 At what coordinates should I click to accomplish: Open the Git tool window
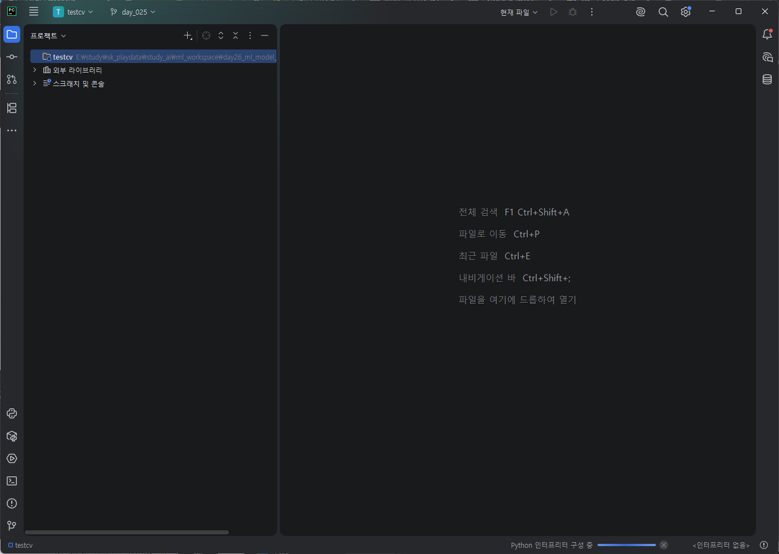tap(12, 526)
